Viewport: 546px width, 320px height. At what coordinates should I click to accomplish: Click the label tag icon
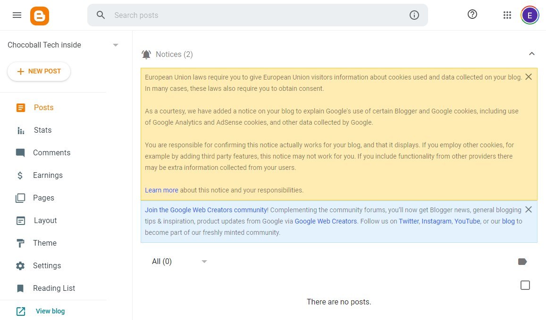coord(522,262)
